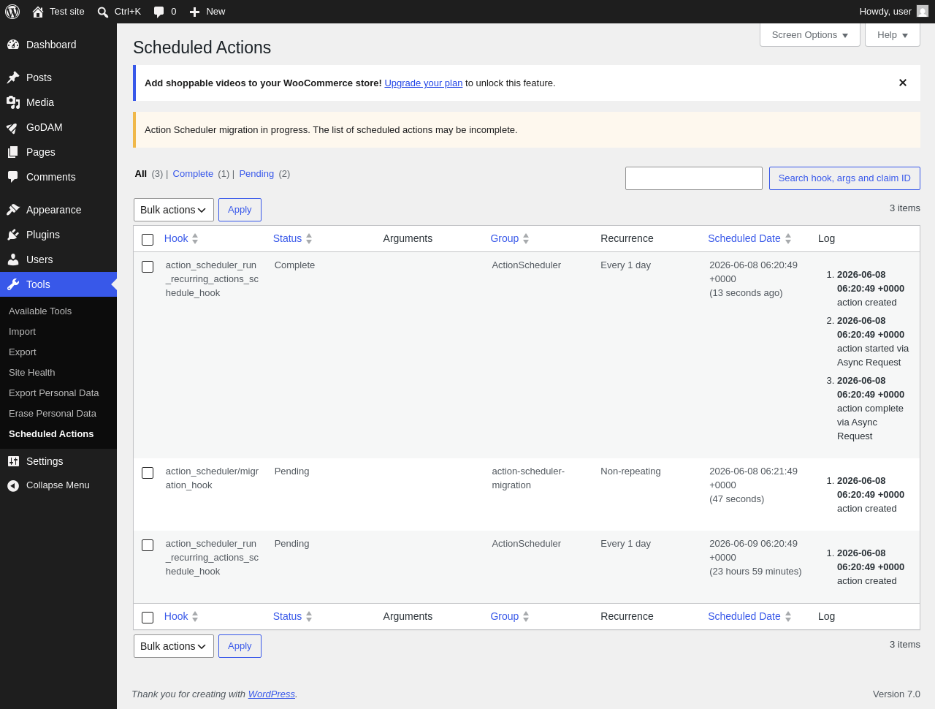The image size is (935, 709).
Task: Check the select-all box in table header
Action: tap(148, 240)
